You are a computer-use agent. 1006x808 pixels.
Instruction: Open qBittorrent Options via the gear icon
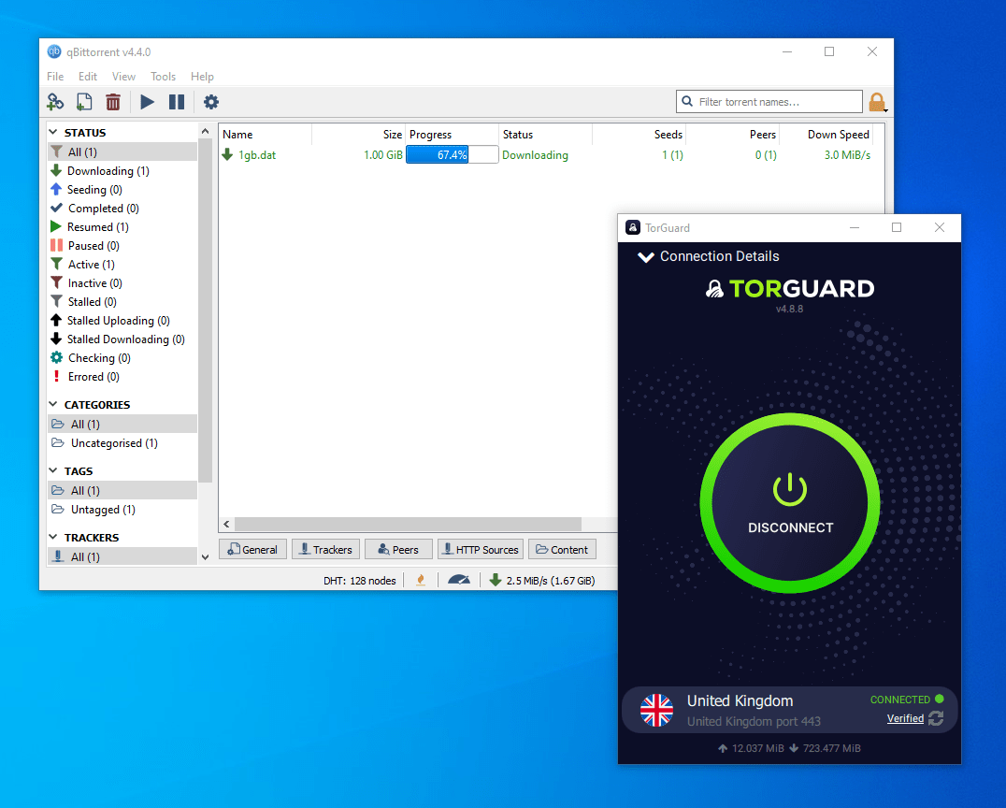[210, 101]
